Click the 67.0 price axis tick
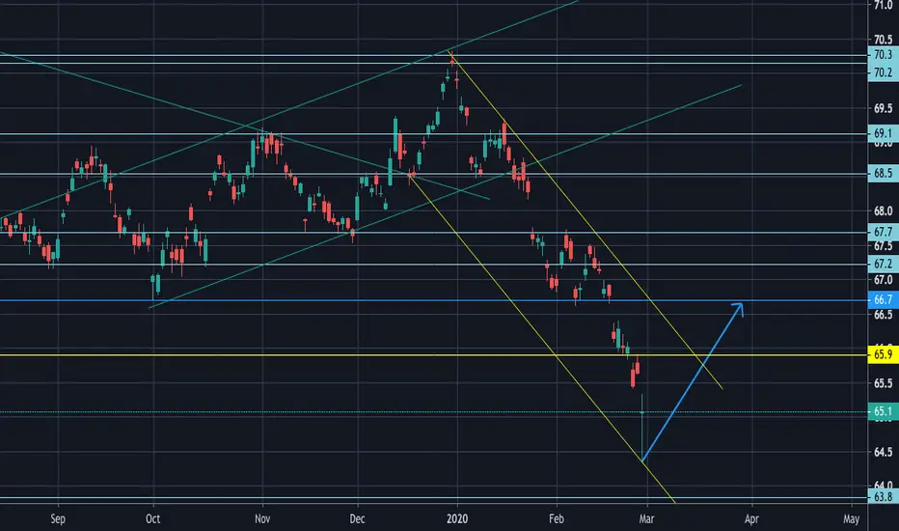Image resolution: width=899 pixels, height=531 pixels. 883,280
